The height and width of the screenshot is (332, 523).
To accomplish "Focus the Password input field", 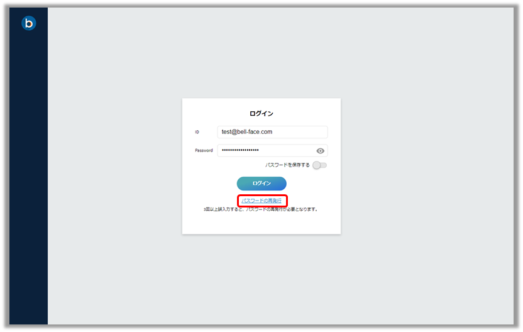I will point(273,150).
